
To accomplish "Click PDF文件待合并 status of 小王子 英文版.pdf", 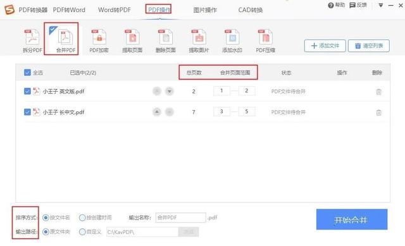I will coord(289,91).
